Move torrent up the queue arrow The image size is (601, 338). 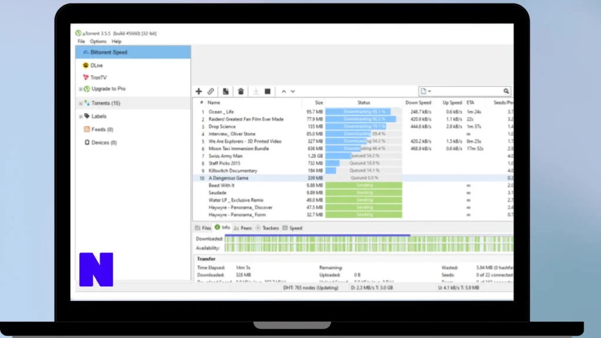283,92
